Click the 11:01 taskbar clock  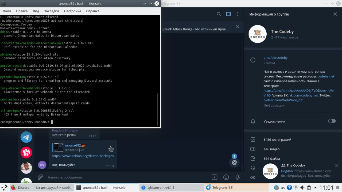point(327,187)
